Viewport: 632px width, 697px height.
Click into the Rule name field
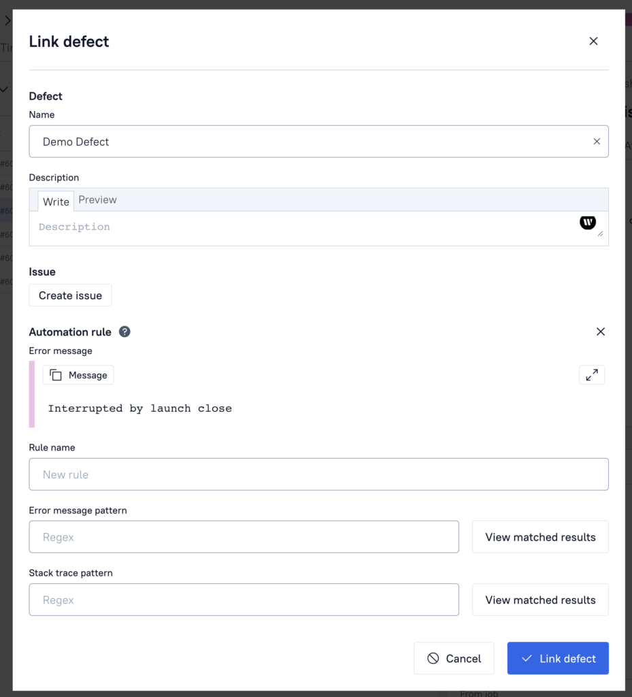[319, 474]
